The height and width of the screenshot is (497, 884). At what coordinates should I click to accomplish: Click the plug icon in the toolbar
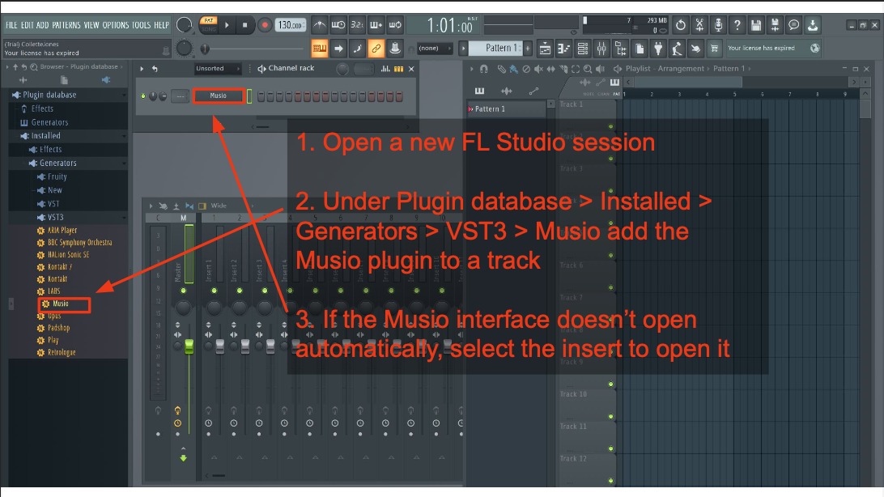point(658,49)
